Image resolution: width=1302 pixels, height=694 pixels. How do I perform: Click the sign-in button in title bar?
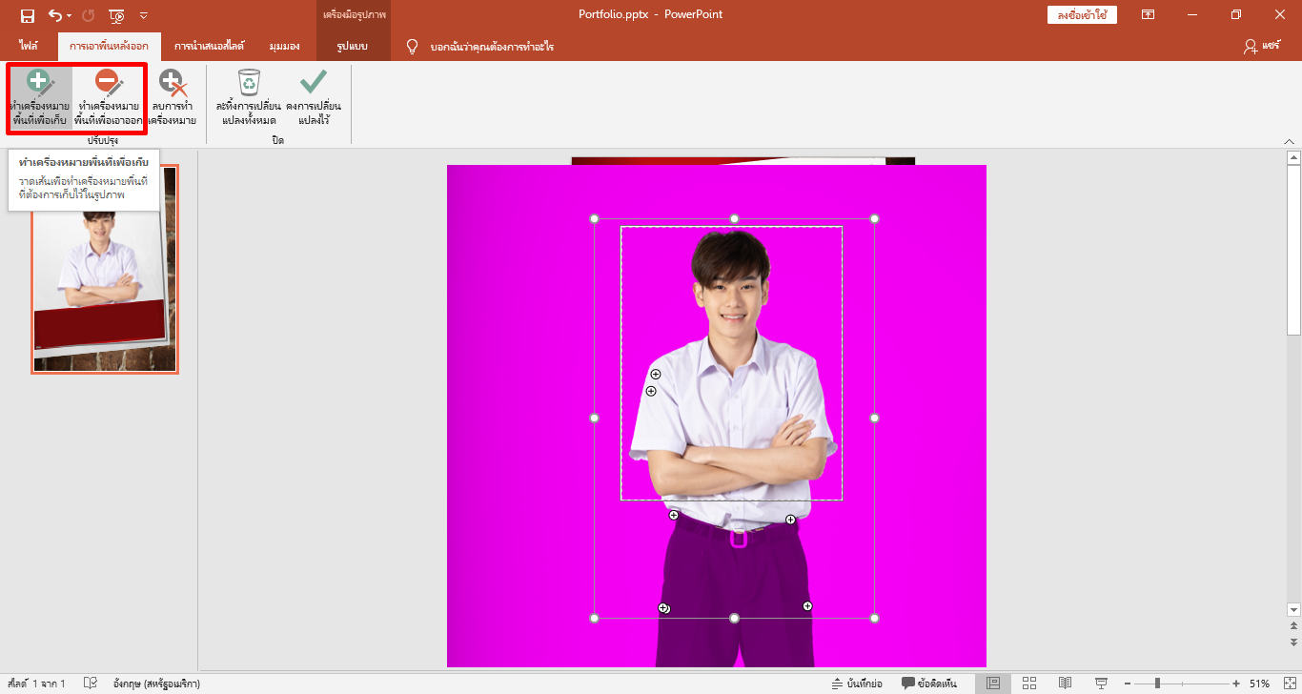(x=1082, y=14)
